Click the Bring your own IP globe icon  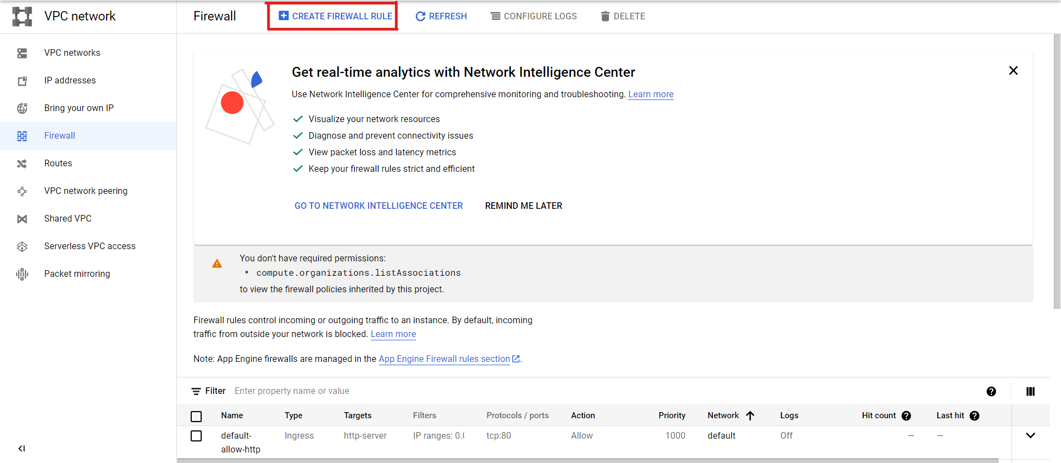[x=22, y=108]
